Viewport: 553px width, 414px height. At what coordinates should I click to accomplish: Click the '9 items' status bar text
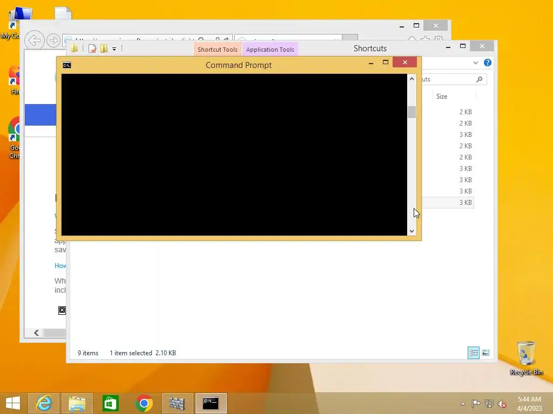coord(88,353)
